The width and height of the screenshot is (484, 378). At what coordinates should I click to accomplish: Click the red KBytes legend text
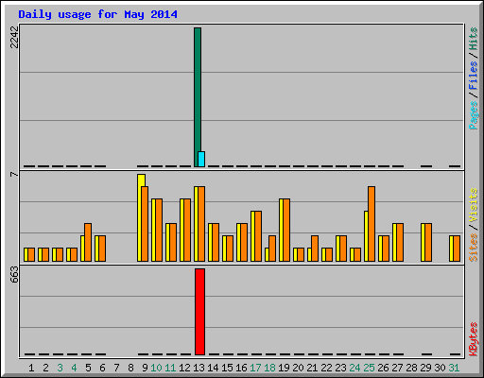point(474,339)
